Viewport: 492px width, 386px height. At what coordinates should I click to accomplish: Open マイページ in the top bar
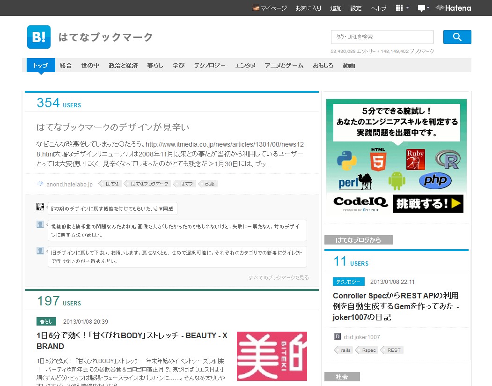coord(274,8)
